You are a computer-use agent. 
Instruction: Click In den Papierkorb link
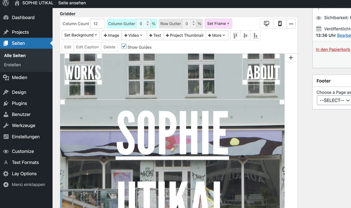click(333, 49)
